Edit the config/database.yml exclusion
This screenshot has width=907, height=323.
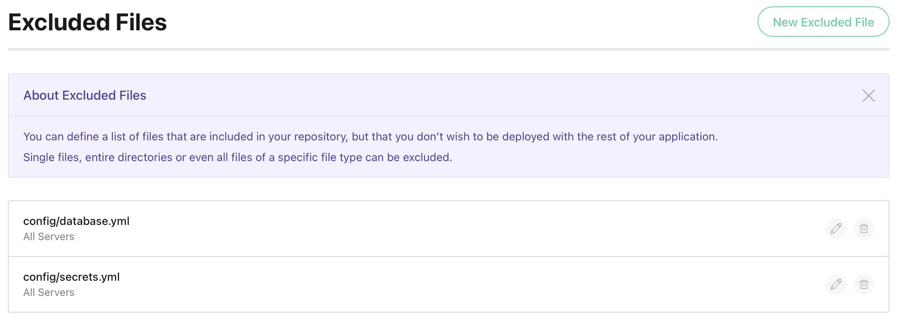(836, 228)
